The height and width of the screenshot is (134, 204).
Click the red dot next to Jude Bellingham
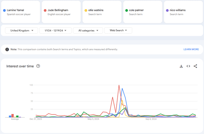click(x=45, y=10)
